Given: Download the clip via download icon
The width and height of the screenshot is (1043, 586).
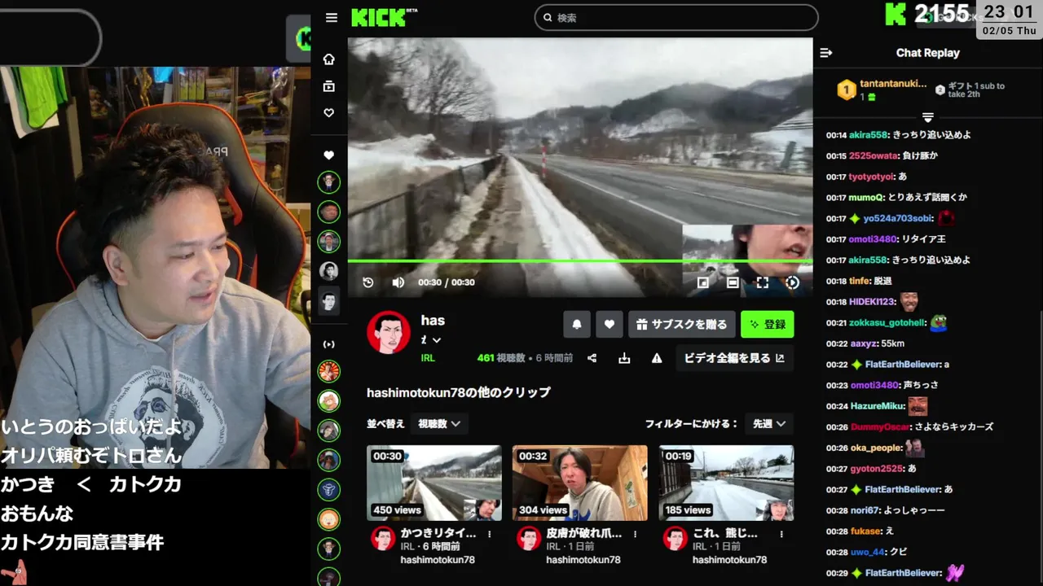Looking at the screenshot, I should click(x=624, y=358).
